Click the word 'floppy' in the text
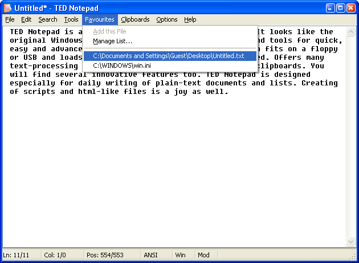Screen dimensions: 359x263 (x=324, y=49)
